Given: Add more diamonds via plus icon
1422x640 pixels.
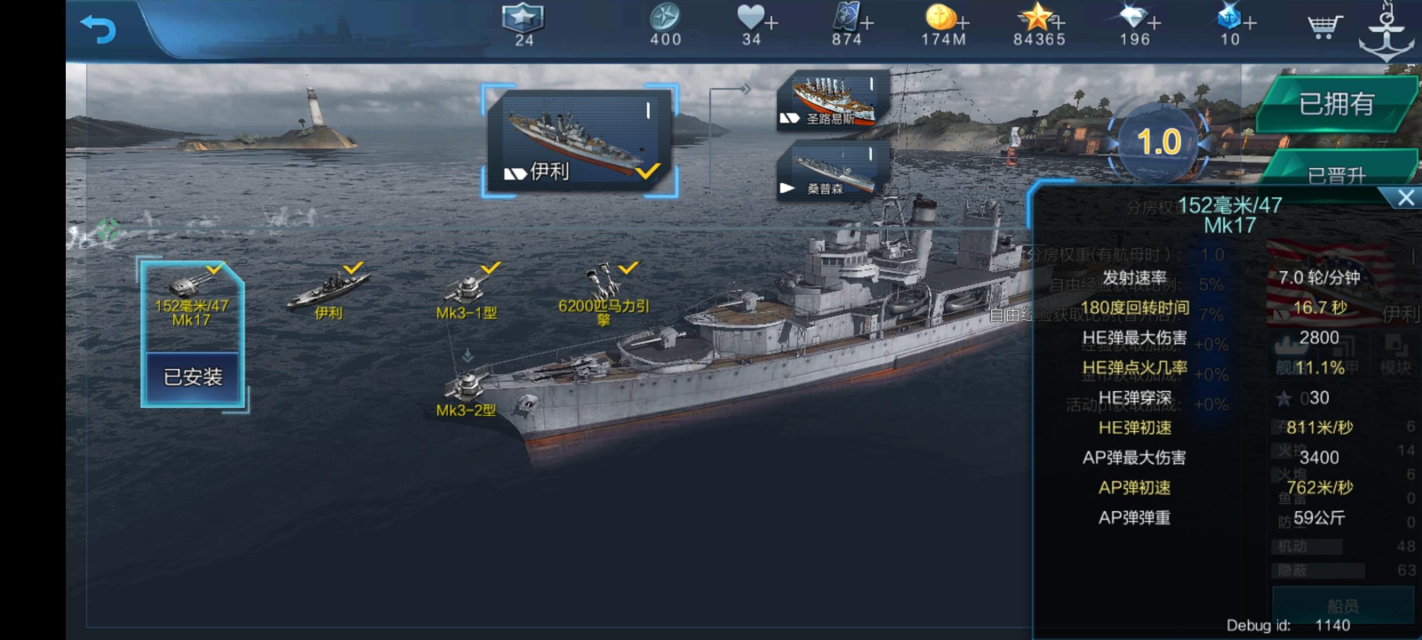Looking at the screenshot, I should coord(1154,24).
